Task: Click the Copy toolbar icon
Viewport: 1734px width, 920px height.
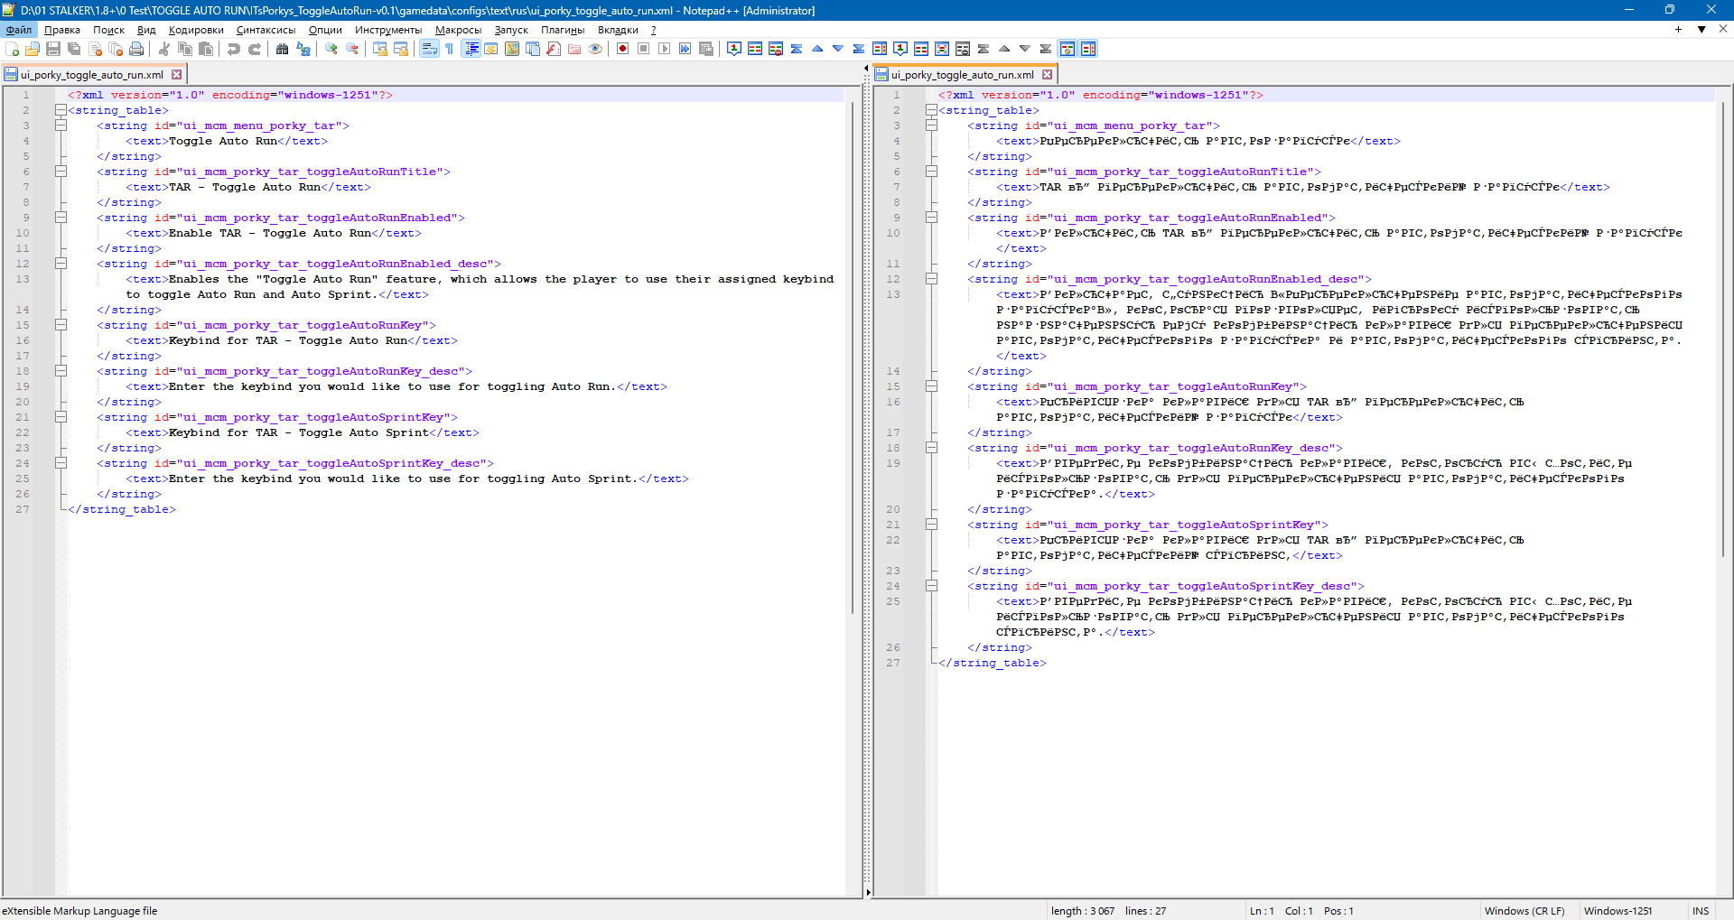Action: click(185, 49)
